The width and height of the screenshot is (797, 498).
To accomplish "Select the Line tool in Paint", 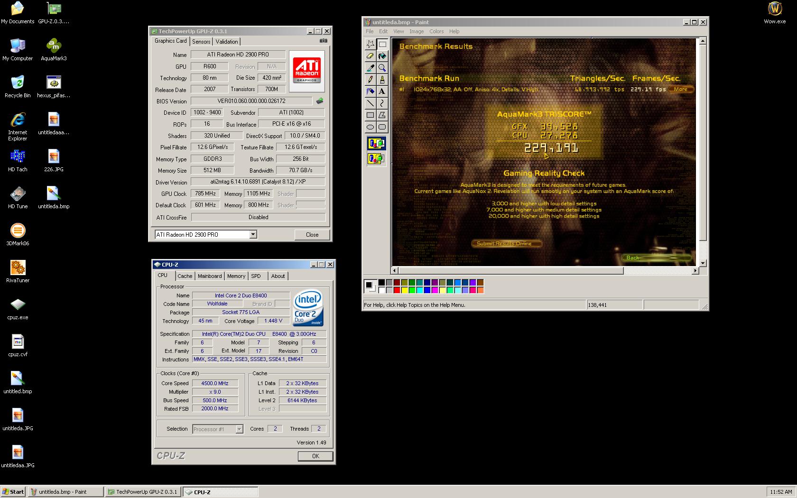I will pyautogui.click(x=371, y=103).
